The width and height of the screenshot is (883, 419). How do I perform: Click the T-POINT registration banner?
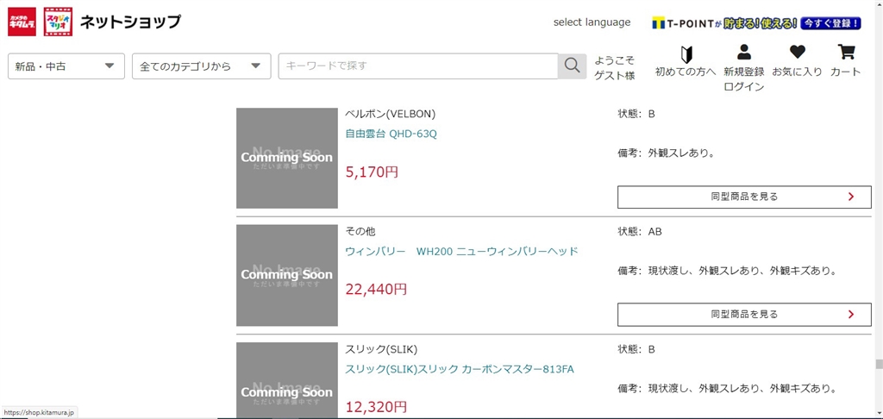pyautogui.click(x=756, y=23)
